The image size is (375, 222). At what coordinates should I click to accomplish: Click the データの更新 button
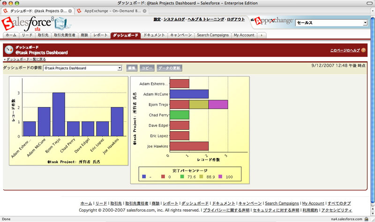(x=169, y=68)
